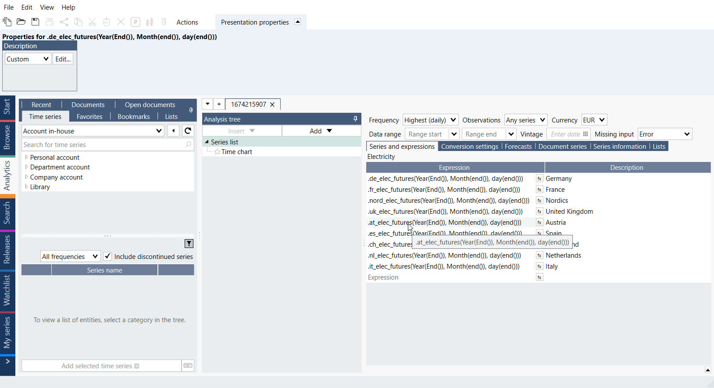Open the Favorites tab in the browser
The height and width of the screenshot is (388, 714).
pyautogui.click(x=89, y=117)
